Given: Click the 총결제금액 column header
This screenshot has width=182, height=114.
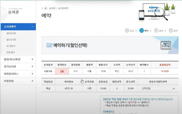Looking at the screenshot, I should 165,65.
